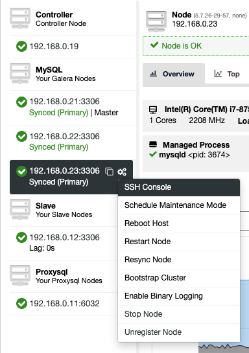
Task: Click the green check beside mysqld process
Action: pyautogui.click(x=153, y=154)
